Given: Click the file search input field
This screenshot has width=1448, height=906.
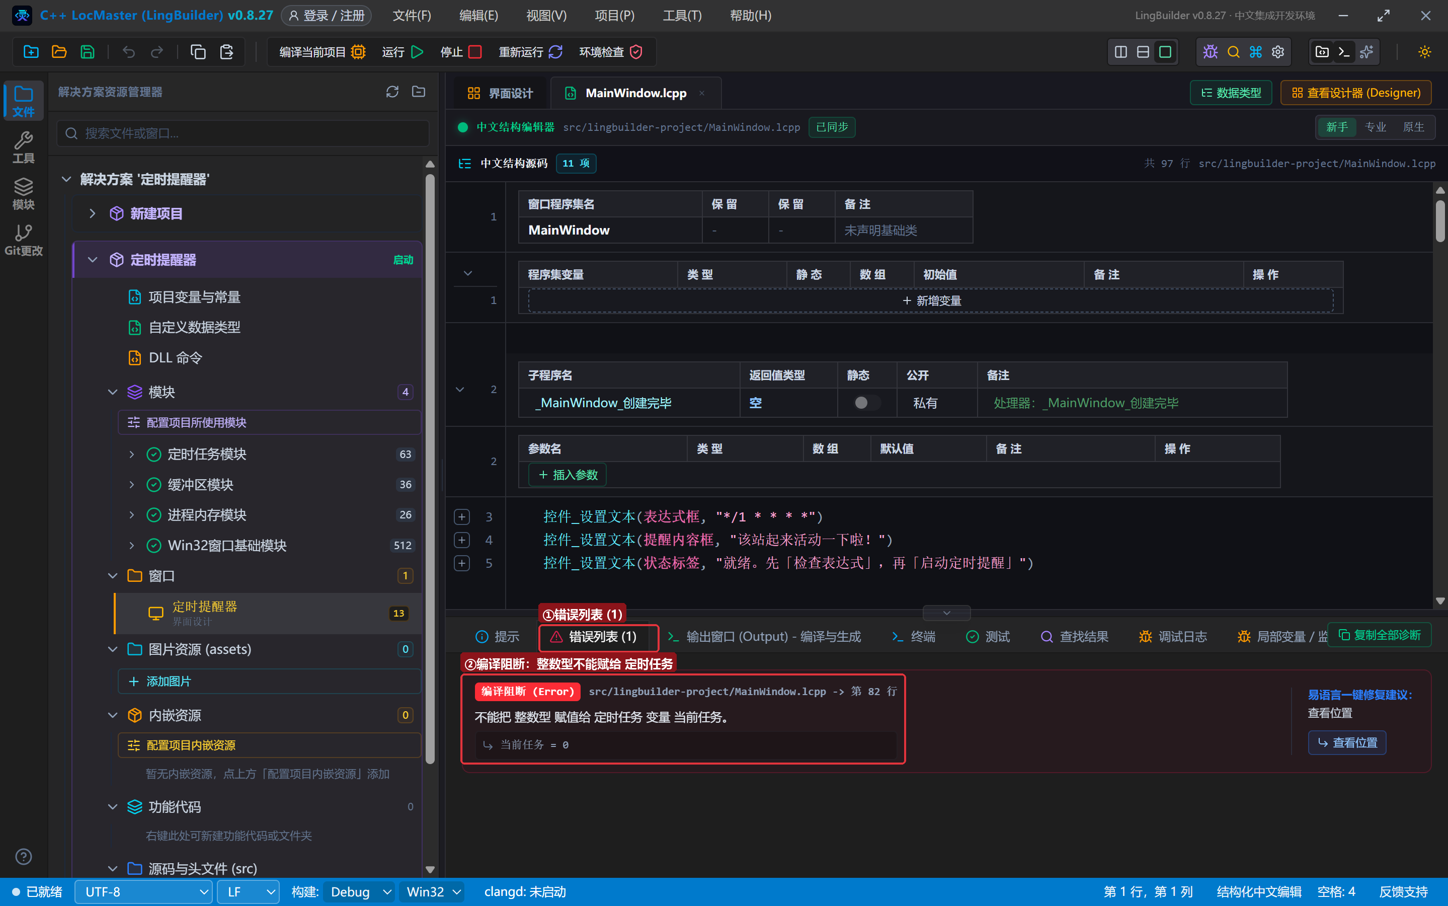Looking at the screenshot, I should (243, 133).
